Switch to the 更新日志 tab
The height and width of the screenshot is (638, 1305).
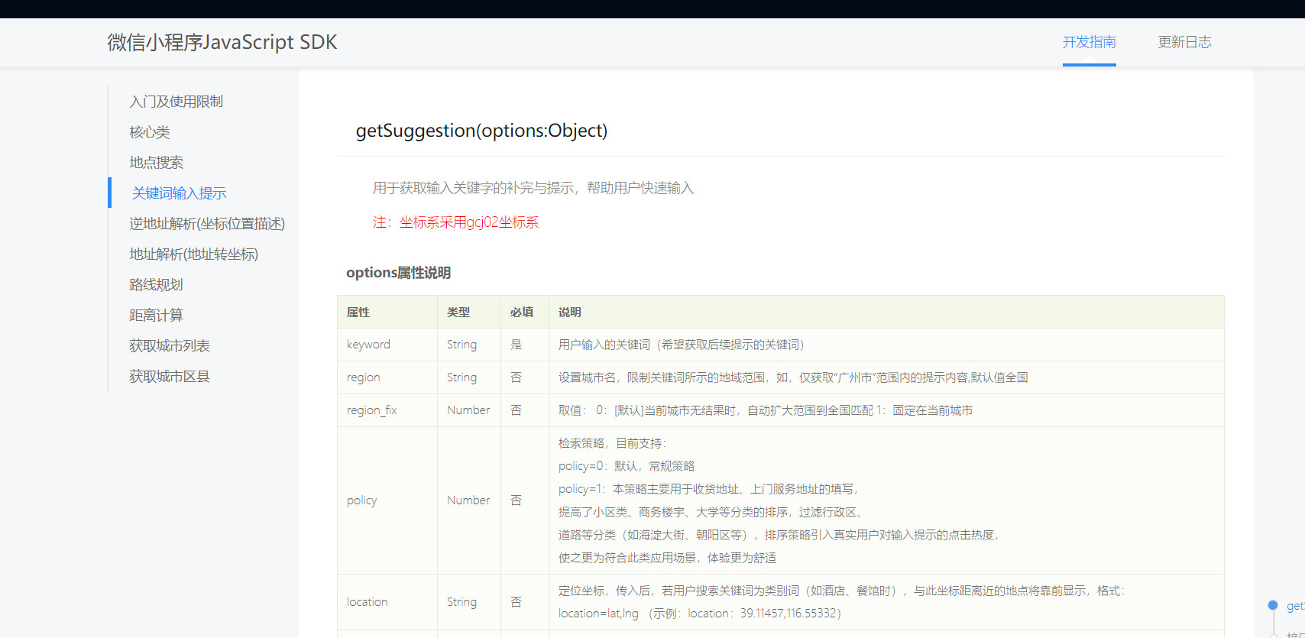(1184, 42)
